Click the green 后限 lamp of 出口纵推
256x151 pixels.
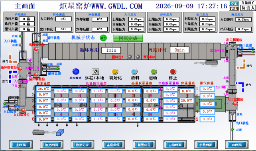pos(253,51)
